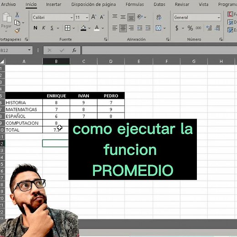Select cell MATEMATICAS

24,109
